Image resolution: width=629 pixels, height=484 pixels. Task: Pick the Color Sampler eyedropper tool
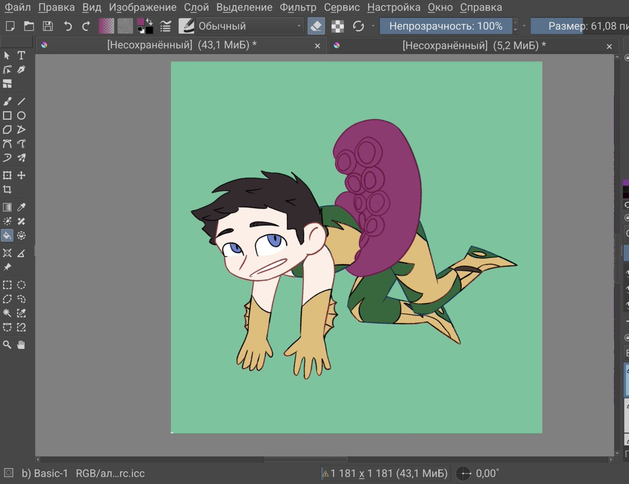click(21, 207)
